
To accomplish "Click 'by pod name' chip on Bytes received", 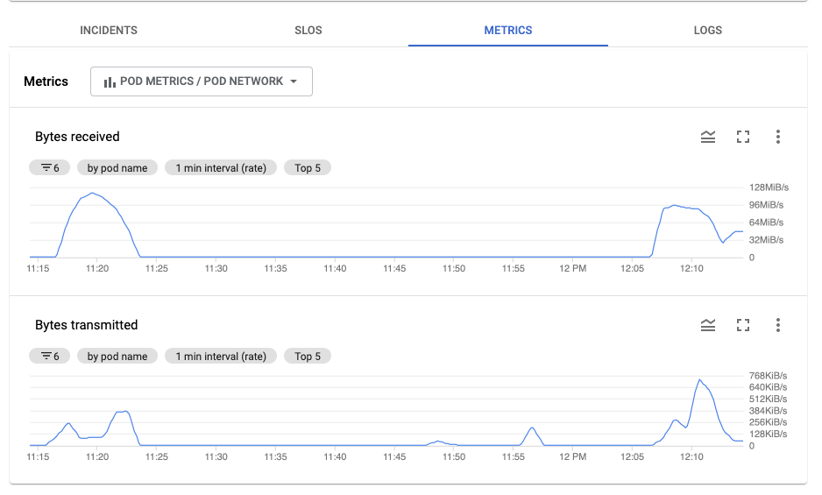I will tap(117, 168).
